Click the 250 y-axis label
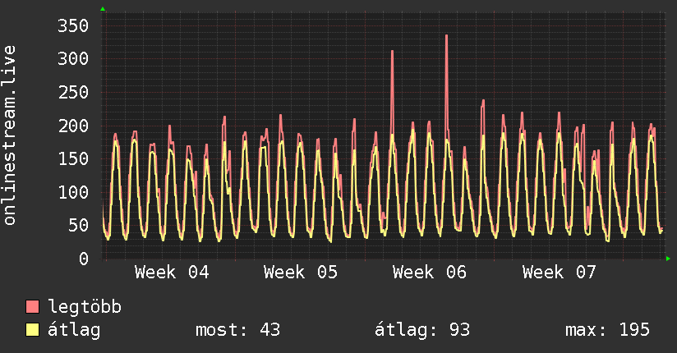 click(x=73, y=92)
